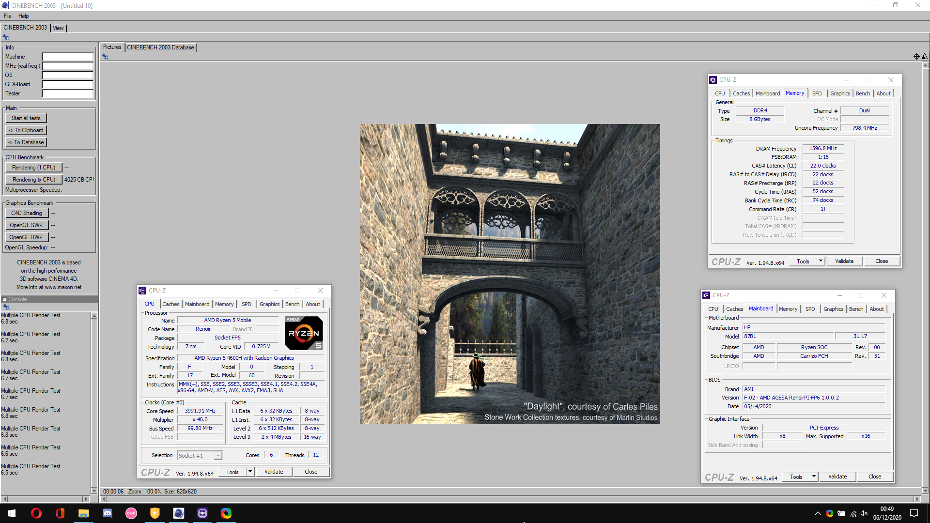
Task: Open the Action Center notifications icon
Action: click(x=914, y=513)
